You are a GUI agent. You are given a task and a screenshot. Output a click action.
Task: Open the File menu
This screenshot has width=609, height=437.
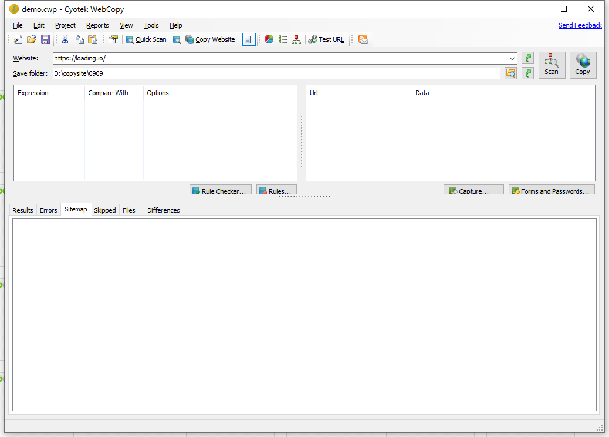click(18, 25)
